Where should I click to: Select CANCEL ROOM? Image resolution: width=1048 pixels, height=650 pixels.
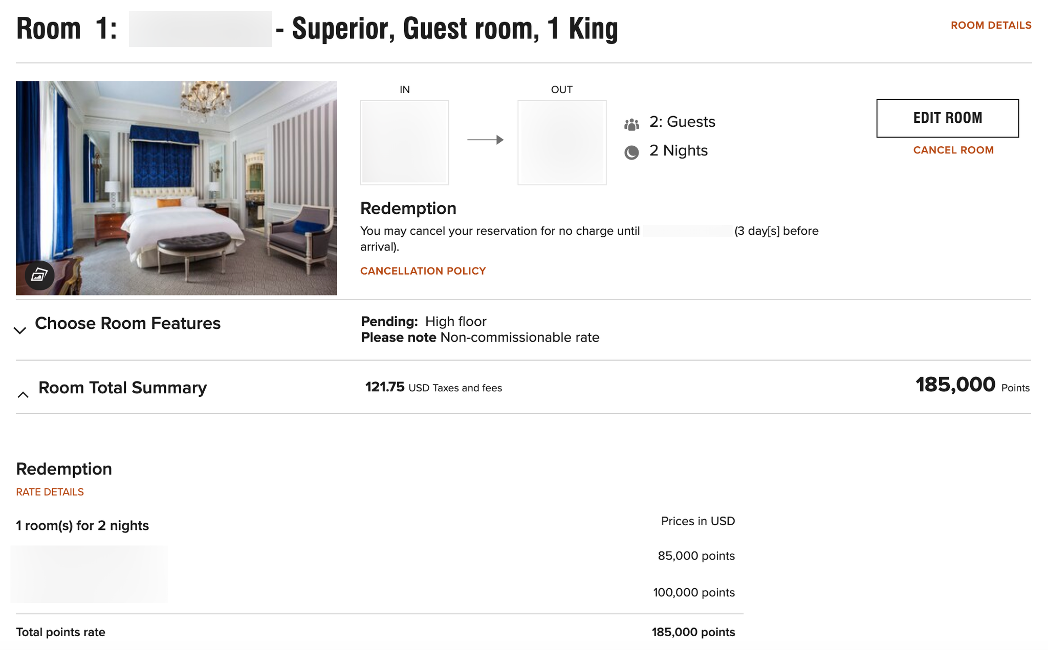(x=953, y=150)
